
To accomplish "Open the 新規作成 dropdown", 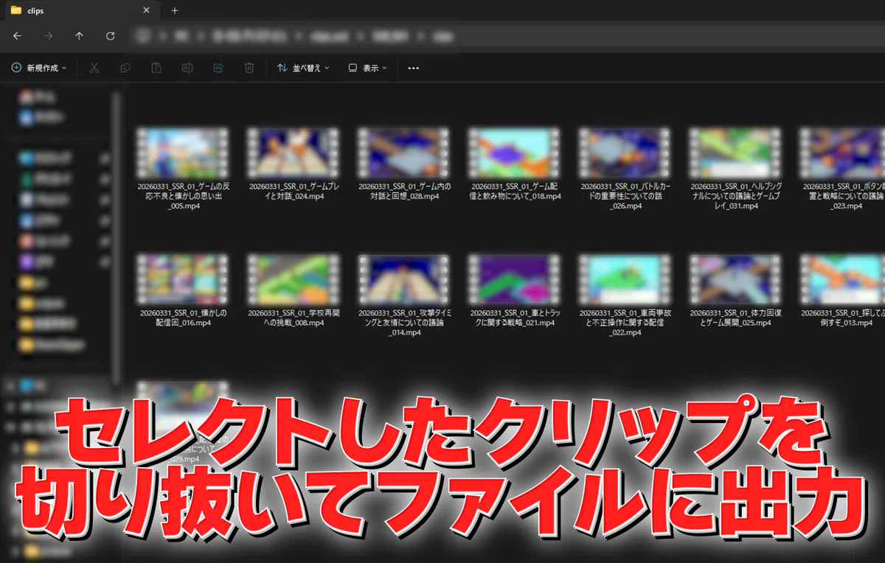I will (x=39, y=68).
